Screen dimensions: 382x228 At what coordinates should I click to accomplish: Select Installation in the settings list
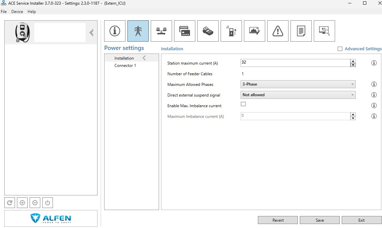[131, 58]
